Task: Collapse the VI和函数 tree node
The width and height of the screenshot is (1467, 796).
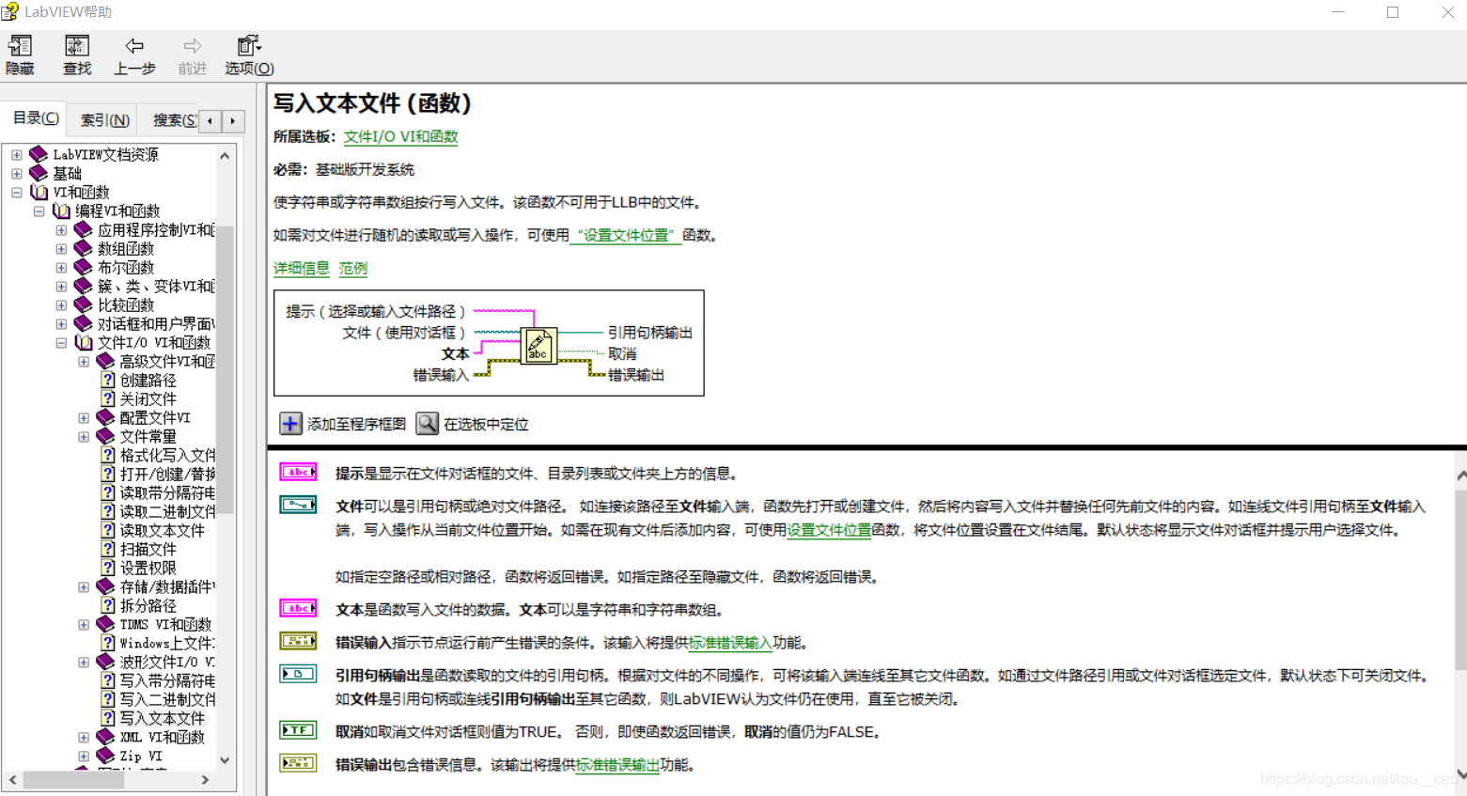Action: [16, 193]
